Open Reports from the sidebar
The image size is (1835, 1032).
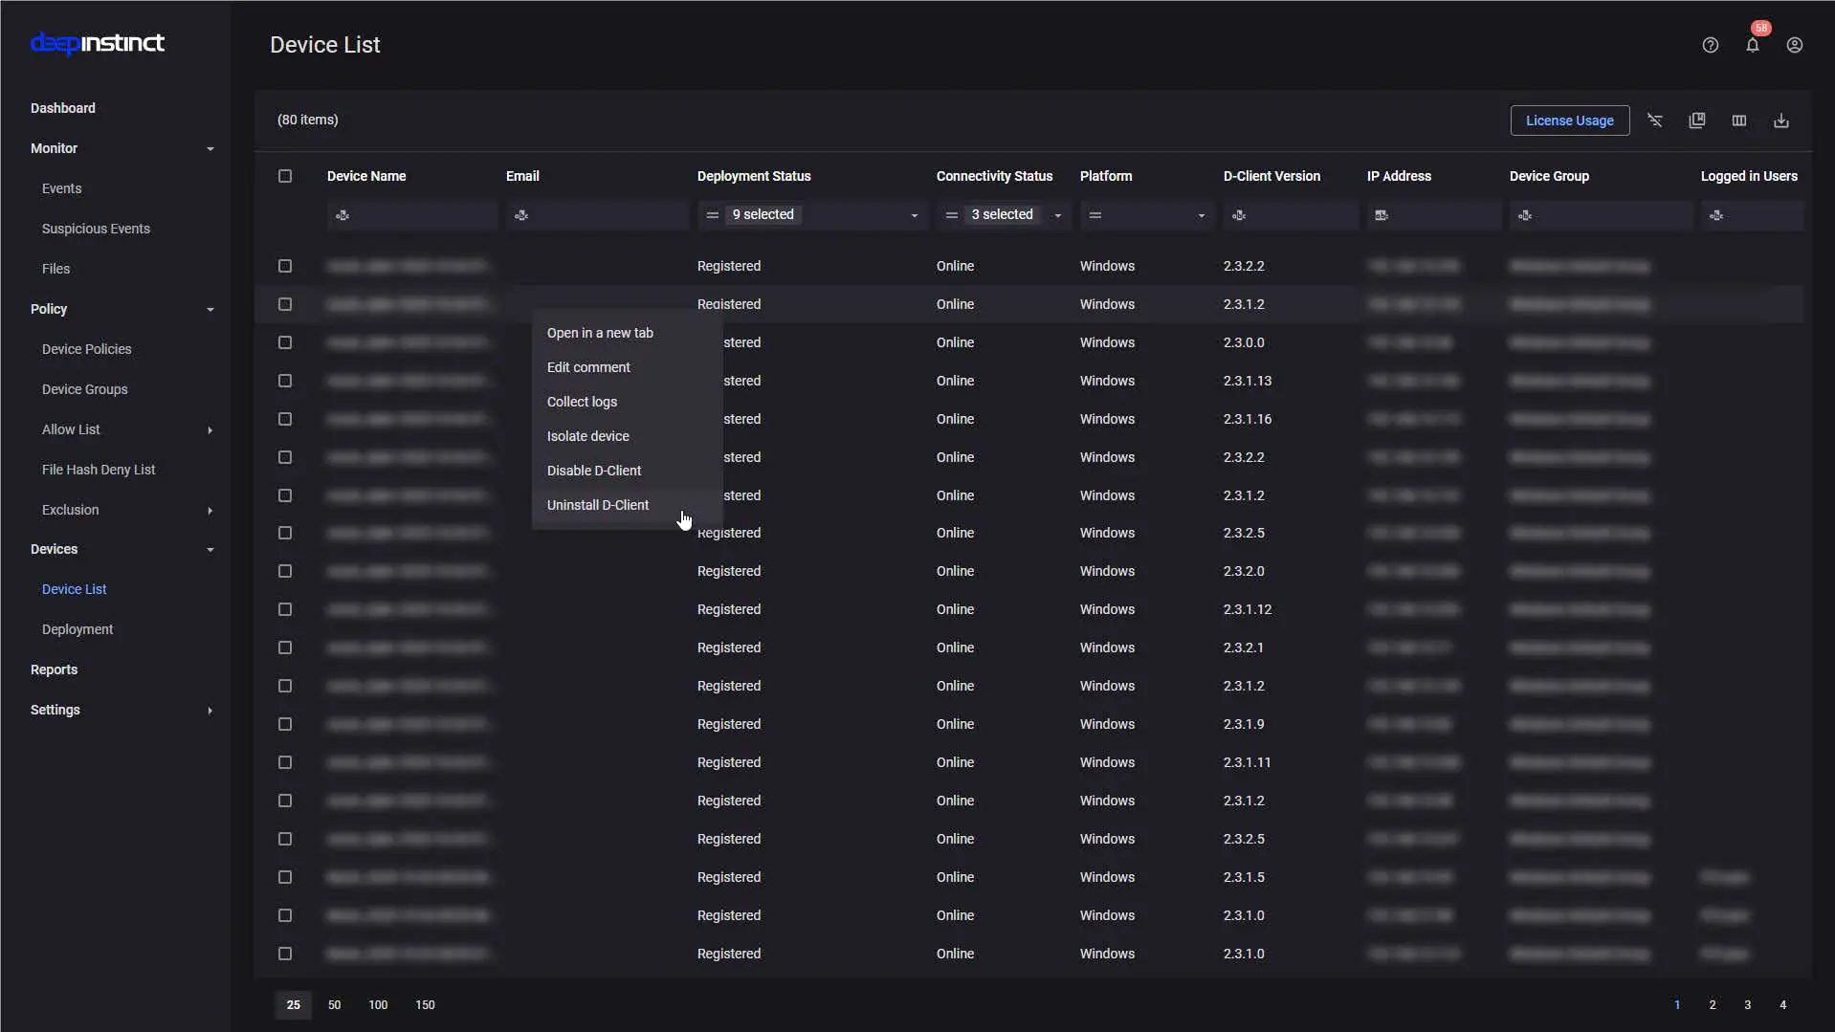55,670
